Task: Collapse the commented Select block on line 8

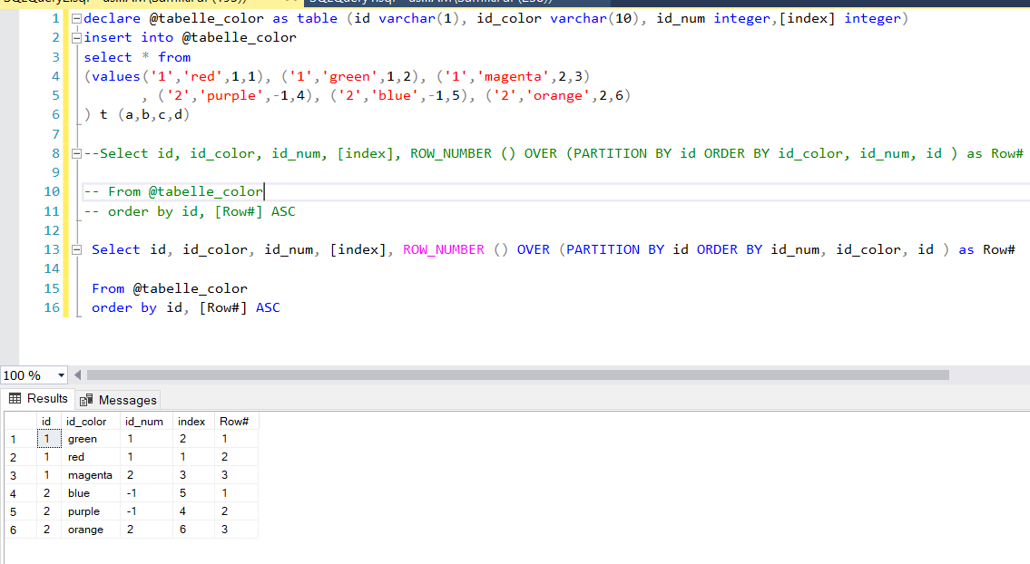Action: 76,153
